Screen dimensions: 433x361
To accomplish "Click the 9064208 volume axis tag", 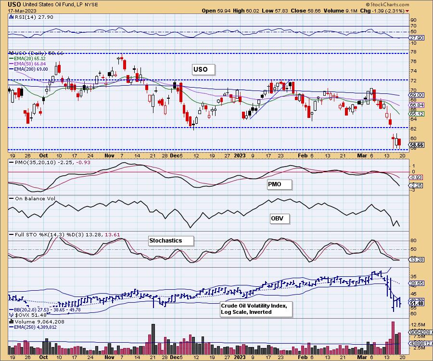I will tap(420, 332).
